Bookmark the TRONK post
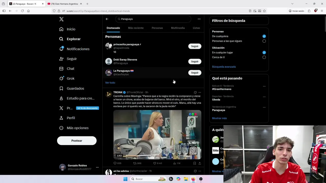326x183 pixels. point(195,163)
